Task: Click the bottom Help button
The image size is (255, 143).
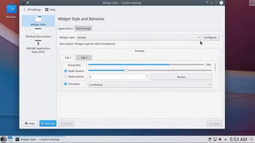Action: click(29, 124)
